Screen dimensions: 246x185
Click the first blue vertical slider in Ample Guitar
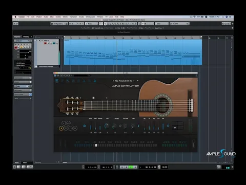click(91, 126)
